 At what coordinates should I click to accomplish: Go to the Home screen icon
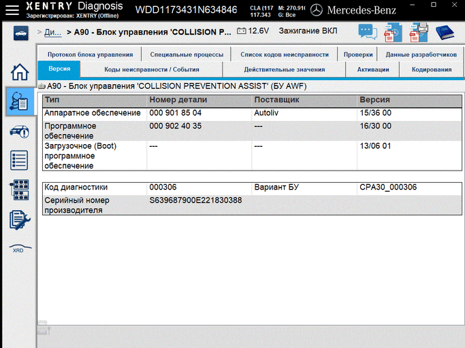(20, 71)
